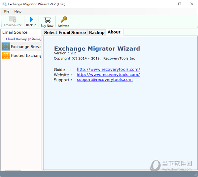This screenshot has width=198, height=177.
Task: Close the Exchange Migrator Wizard window
Action: click(x=191, y=4)
